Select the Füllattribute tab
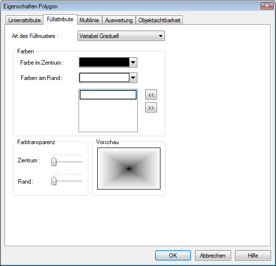Image resolution: width=276 pixels, height=266 pixels. coord(60,19)
